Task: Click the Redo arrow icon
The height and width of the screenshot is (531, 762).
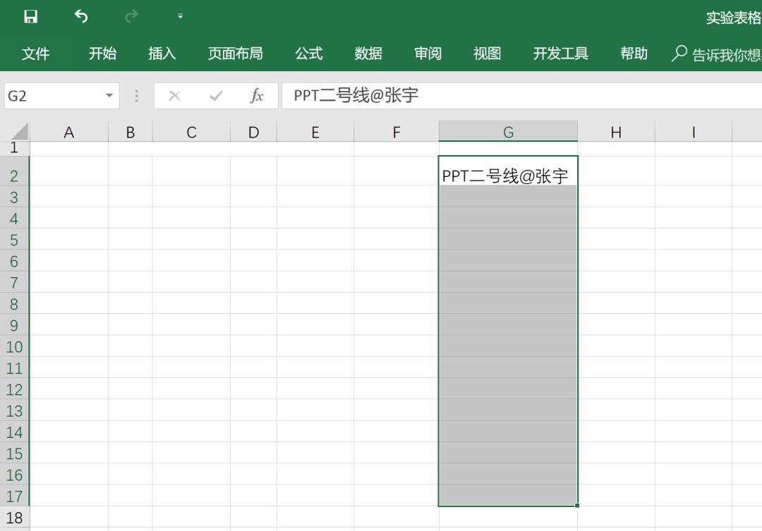Action: click(131, 16)
